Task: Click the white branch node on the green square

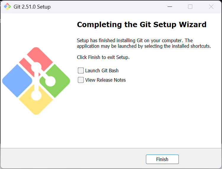Action: (50, 81)
